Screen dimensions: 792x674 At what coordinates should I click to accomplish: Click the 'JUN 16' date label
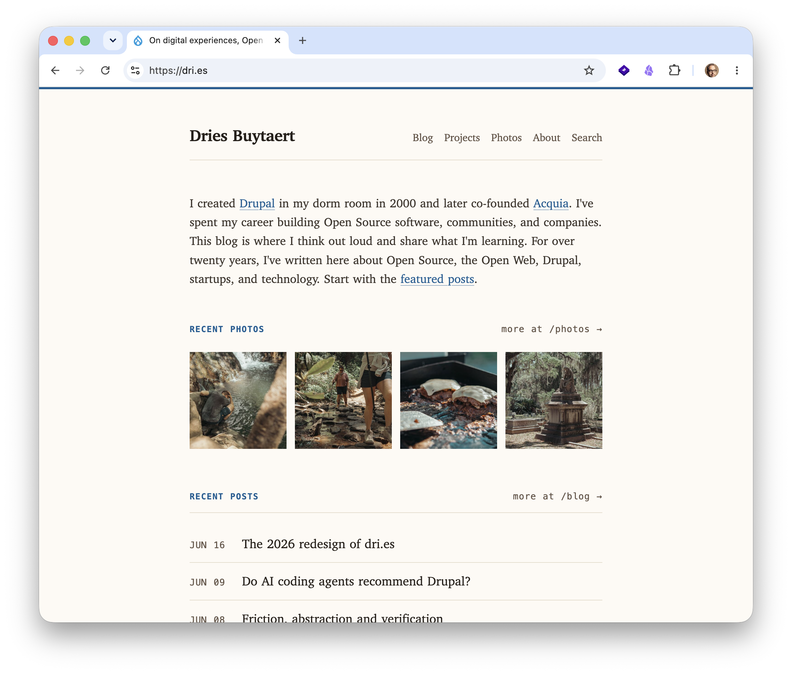point(207,545)
